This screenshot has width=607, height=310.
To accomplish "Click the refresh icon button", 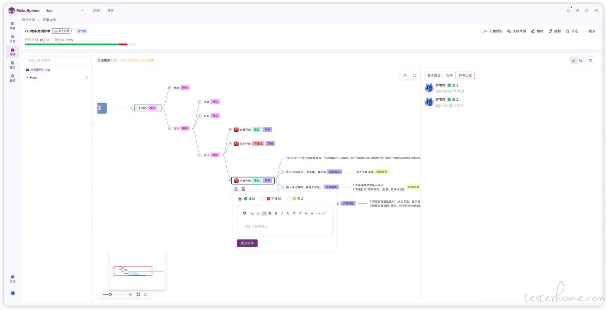I will 590,60.
